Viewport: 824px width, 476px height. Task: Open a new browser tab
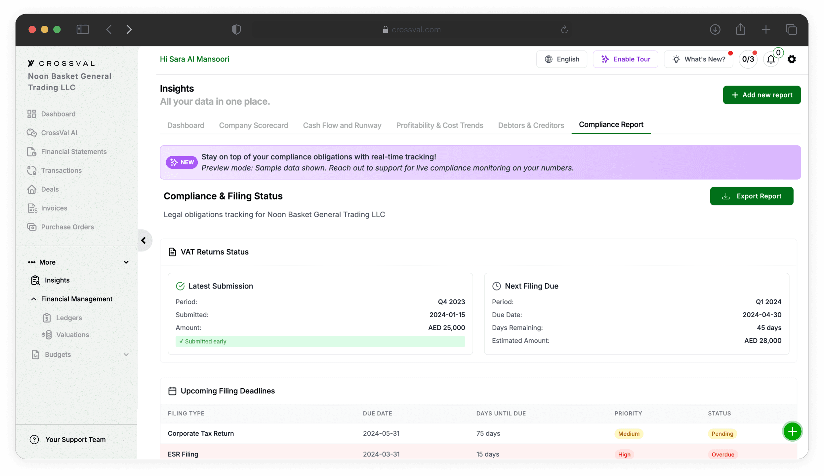(x=765, y=29)
